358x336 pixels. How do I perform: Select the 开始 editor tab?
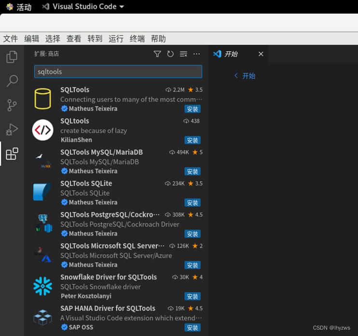238,54
